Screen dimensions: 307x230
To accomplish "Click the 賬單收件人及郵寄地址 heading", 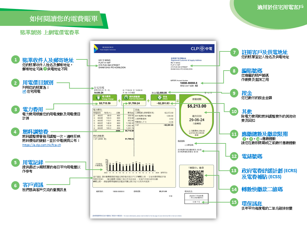I will click(48, 60).
